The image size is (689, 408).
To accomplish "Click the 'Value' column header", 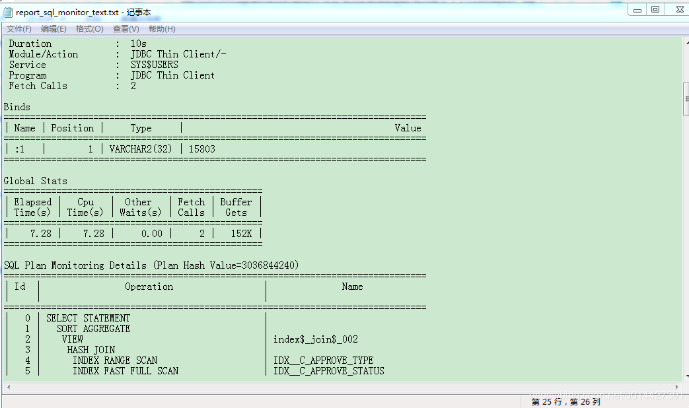I will click(408, 128).
